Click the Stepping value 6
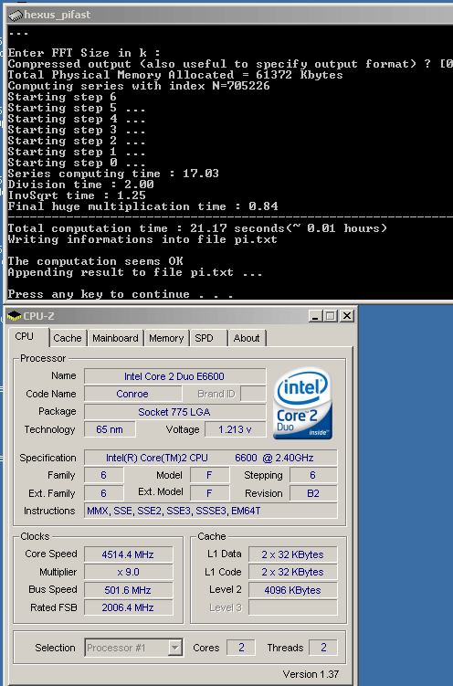This screenshot has height=686, width=453. point(313,475)
